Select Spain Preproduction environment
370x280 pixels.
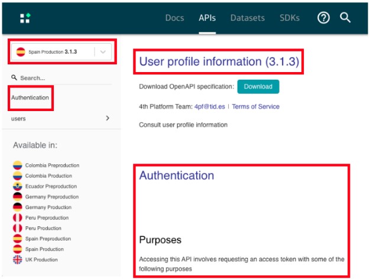pos(48,239)
